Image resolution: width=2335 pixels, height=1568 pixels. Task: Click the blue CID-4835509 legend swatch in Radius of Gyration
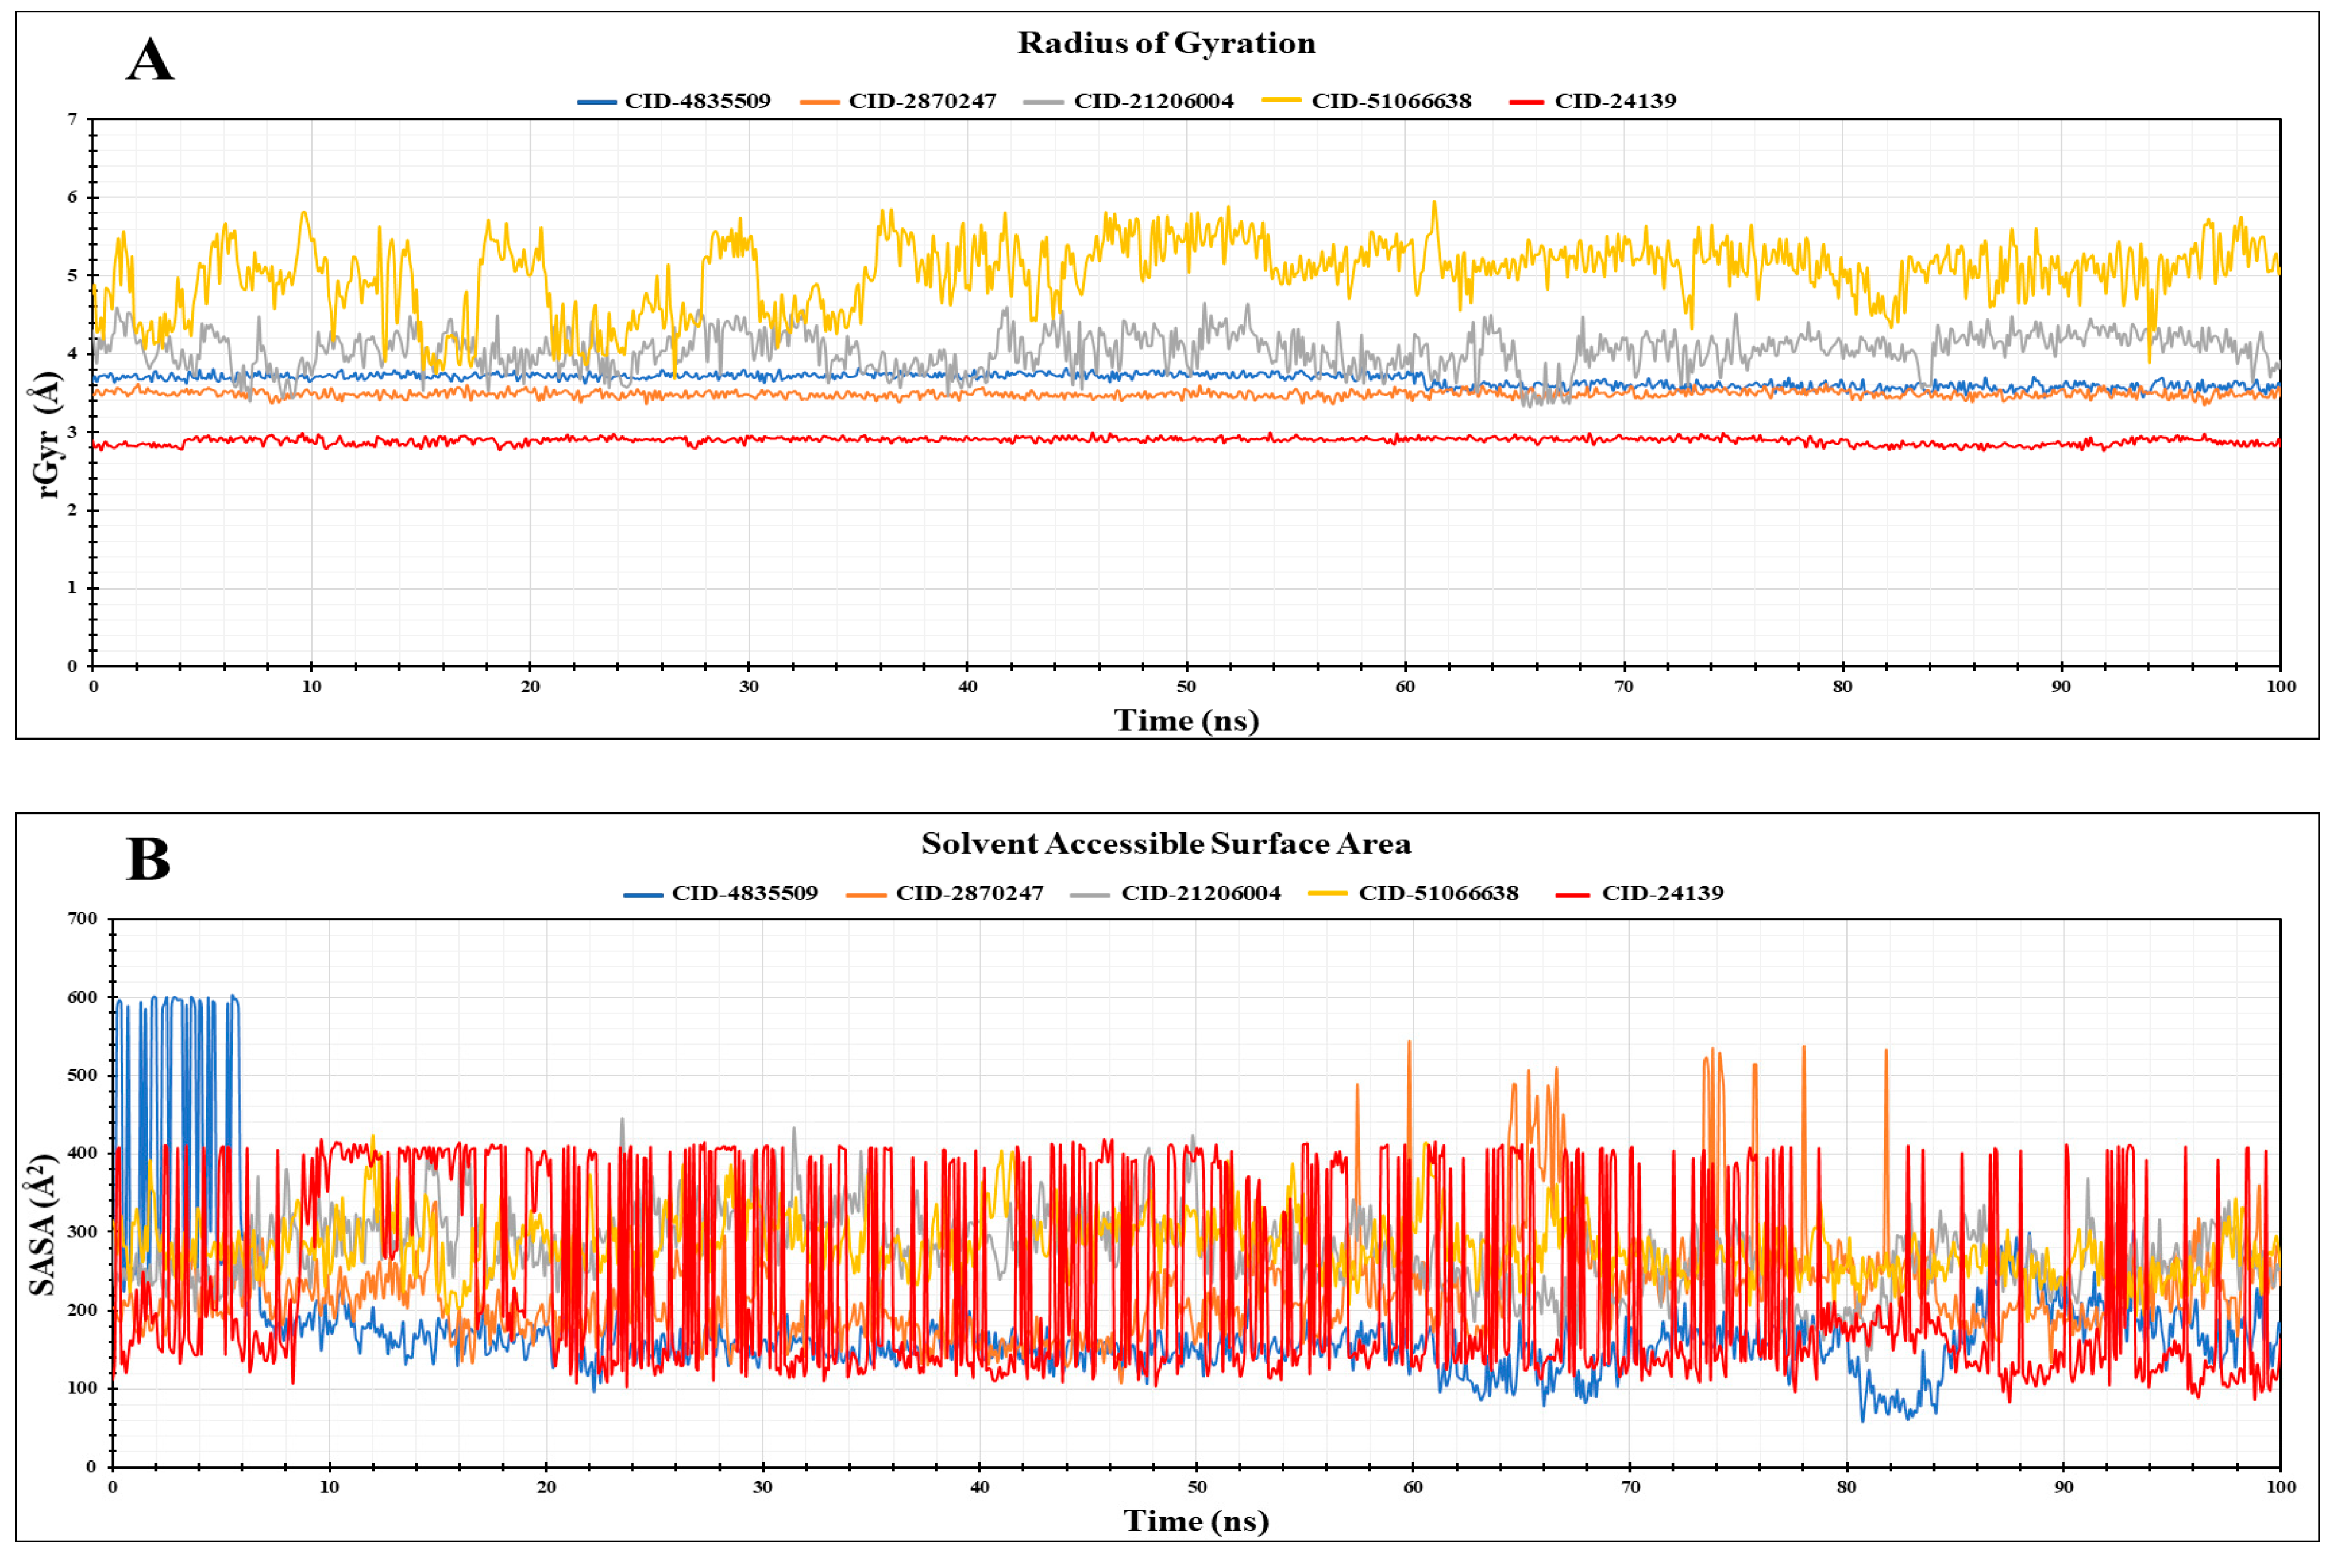(x=596, y=102)
